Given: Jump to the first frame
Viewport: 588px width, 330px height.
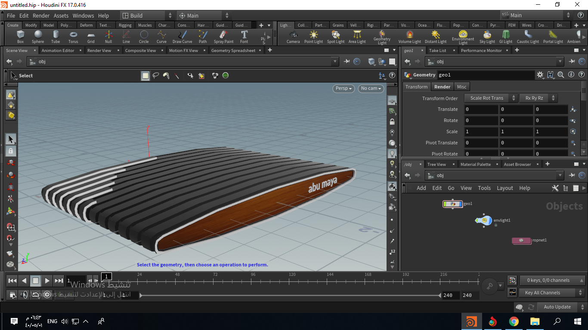Looking at the screenshot, I should coord(12,281).
